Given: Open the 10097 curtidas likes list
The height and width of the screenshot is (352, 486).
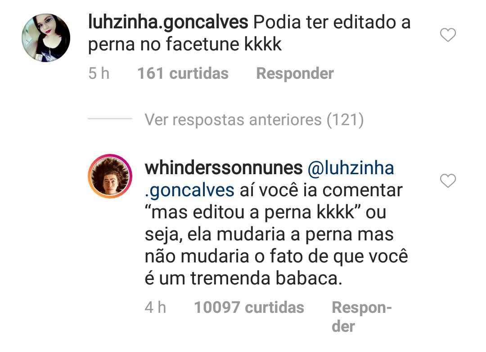Looking at the screenshot, I should coord(249,307).
